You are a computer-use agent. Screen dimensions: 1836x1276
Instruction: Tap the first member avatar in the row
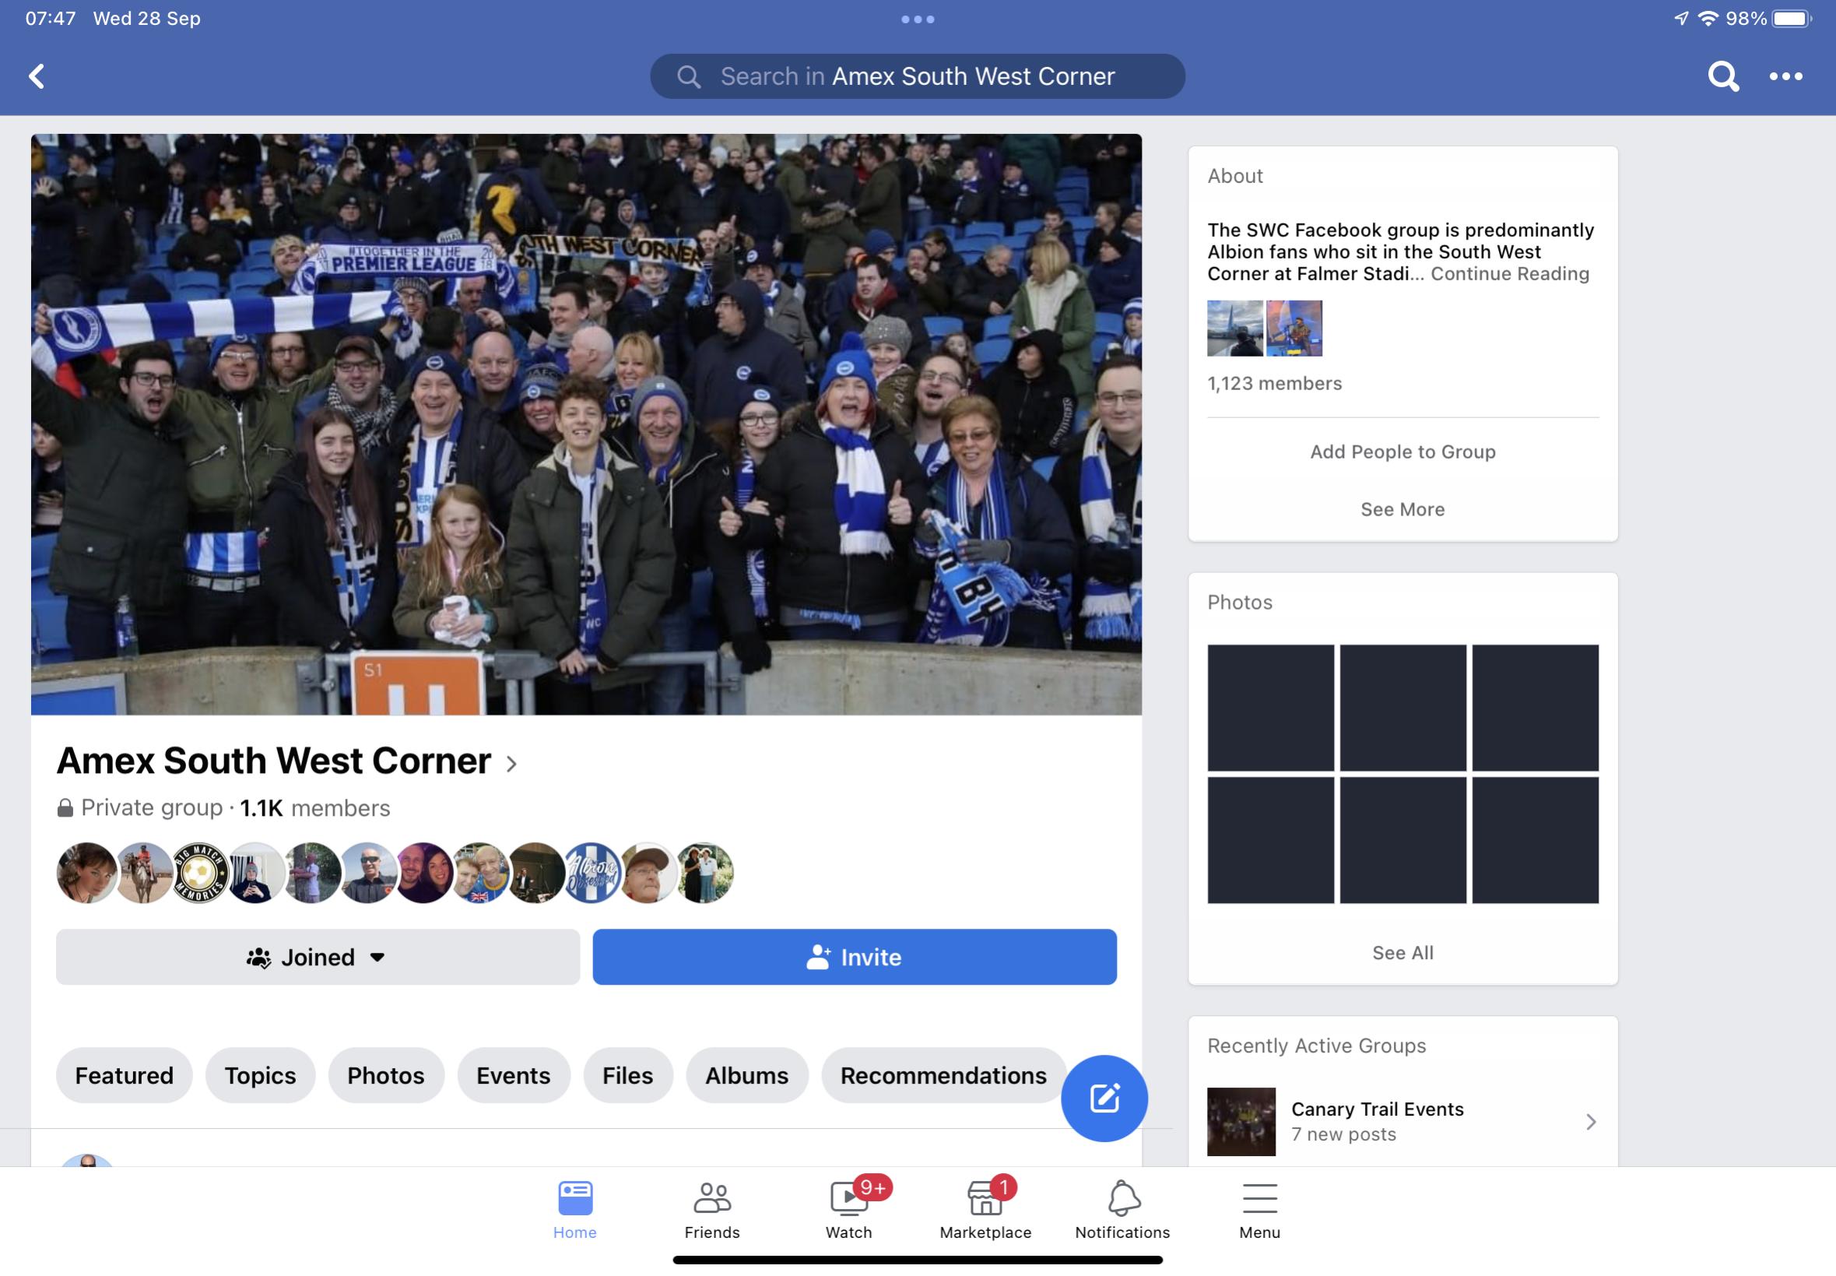87,872
